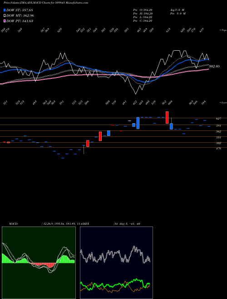Click the 615 top value label
227x299 pixels.
point(168,30)
